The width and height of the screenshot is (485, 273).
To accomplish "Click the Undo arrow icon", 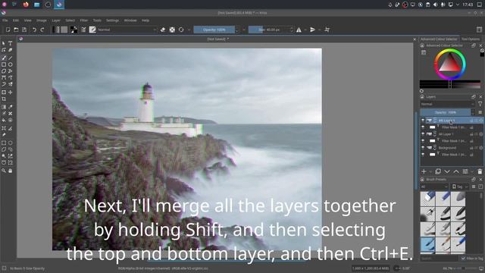I will click(x=34, y=30).
